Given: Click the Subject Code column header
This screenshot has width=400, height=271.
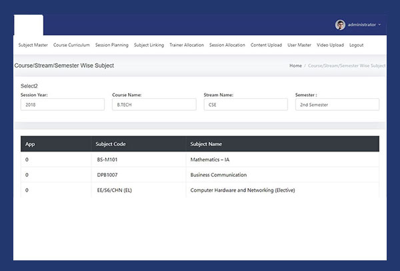Looking at the screenshot, I should [x=111, y=144].
